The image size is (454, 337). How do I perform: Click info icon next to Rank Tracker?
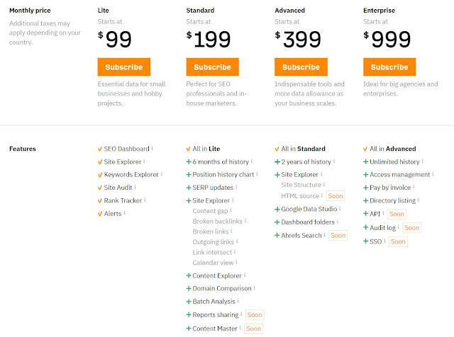pos(145,200)
